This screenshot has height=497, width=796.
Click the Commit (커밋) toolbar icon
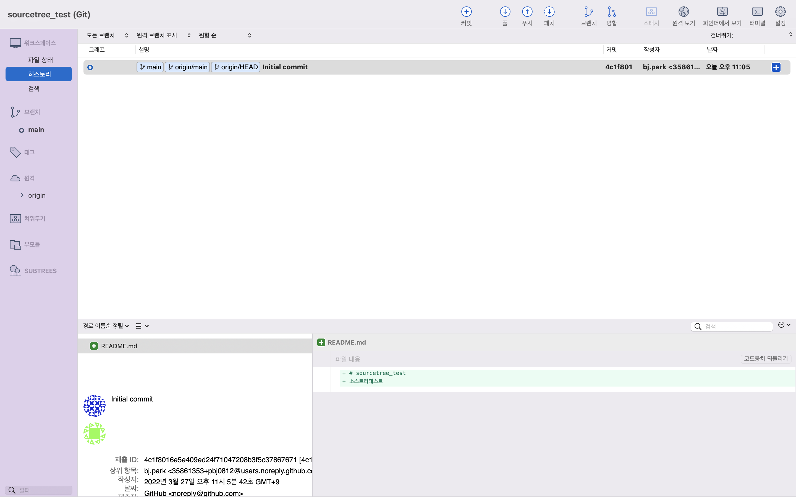coord(466,12)
